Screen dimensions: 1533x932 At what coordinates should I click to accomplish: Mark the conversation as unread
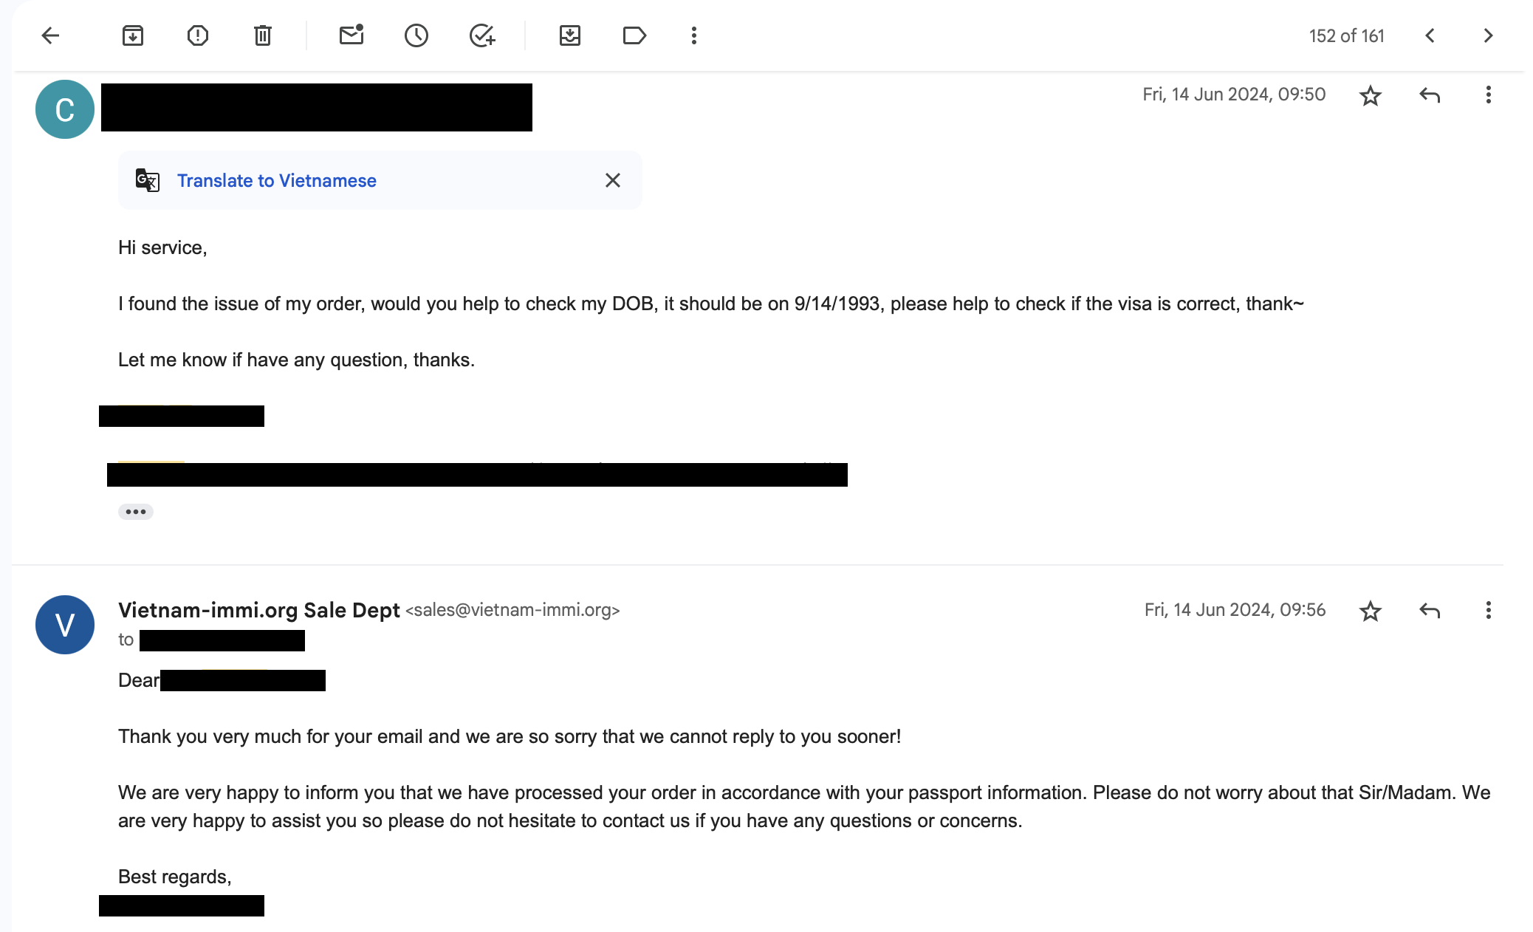351,35
